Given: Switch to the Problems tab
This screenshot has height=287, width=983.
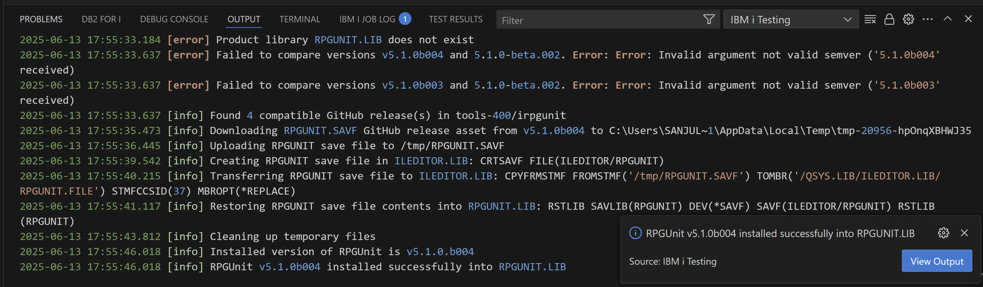Looking at the screenshot, I should (41, 19).
